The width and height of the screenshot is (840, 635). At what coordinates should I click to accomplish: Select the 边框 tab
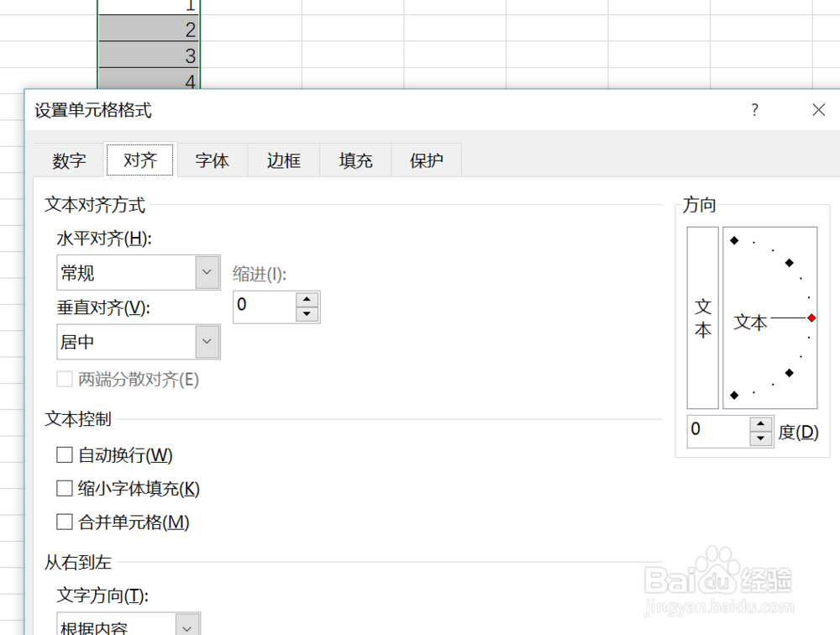tap(283, 160)
